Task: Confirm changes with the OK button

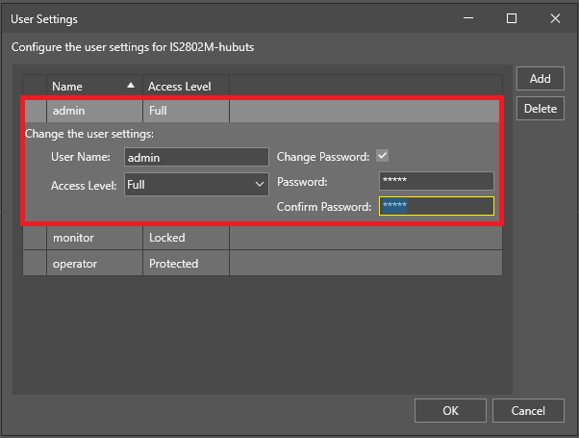Action: [450, 410]
